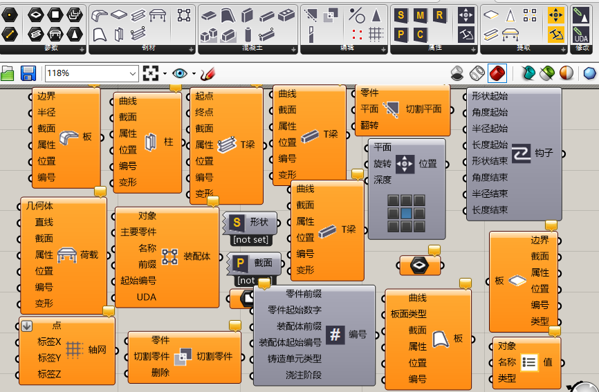Select the grid lines icon in 编辑 panel
The width and height of the screenshot is (599, 392).
pos(376,35)
